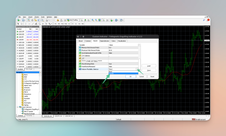Screen dimensions: 226x136
Task: Select the MACD indicator in Navigator
Action: [26, 92]
